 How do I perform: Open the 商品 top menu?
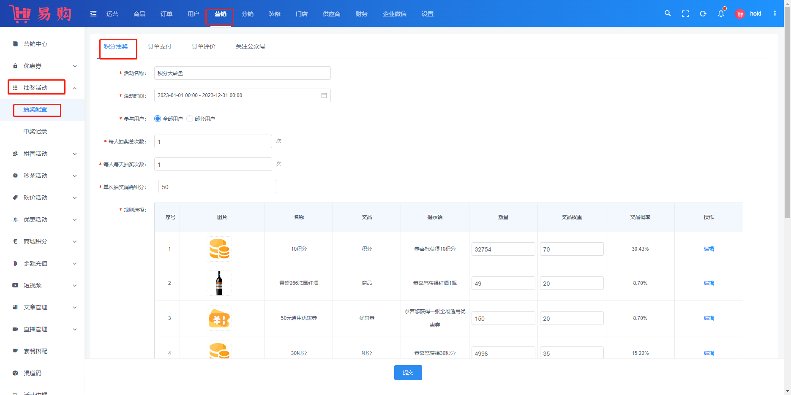click(139, 14)
